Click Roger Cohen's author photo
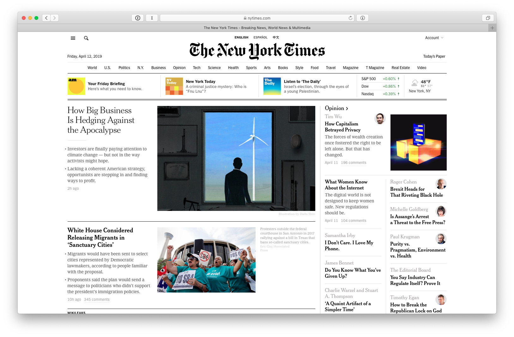This screenshot has height=337, width=514. coord(441,184)
